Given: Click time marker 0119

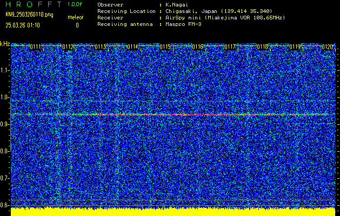Looking at the screenshot, I should pos(295,47).
